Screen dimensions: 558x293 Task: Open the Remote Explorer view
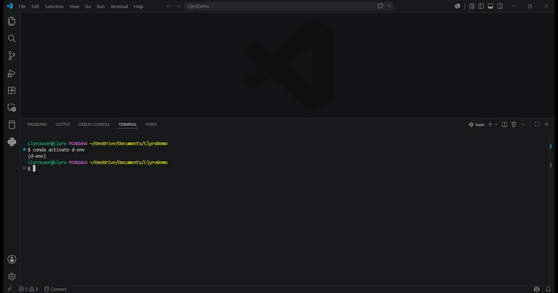point(12,108)
